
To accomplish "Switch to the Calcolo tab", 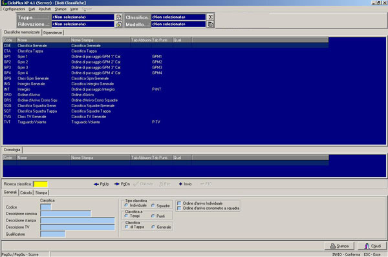I will coord(26,192).
